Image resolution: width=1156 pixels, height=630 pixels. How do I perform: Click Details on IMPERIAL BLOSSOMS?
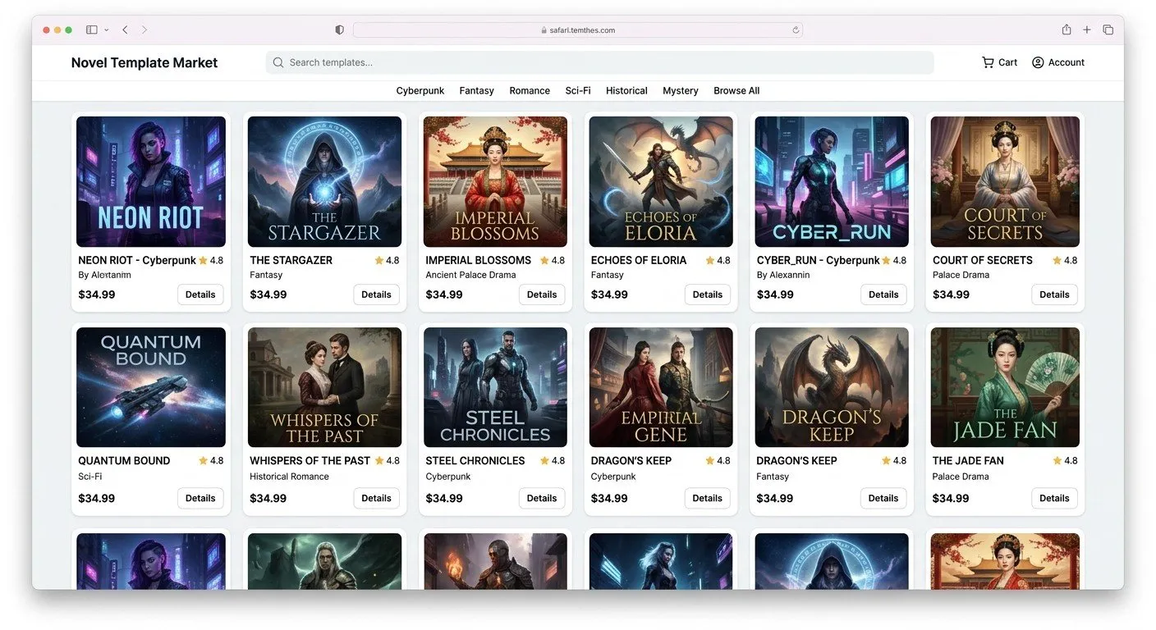point(542,294)
